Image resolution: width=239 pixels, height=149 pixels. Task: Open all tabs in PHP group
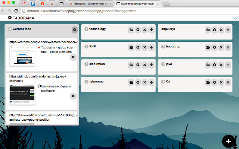pos(131,47)
